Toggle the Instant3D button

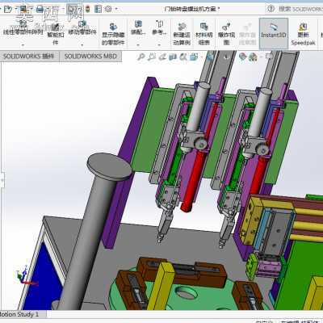tap(274, 33)
